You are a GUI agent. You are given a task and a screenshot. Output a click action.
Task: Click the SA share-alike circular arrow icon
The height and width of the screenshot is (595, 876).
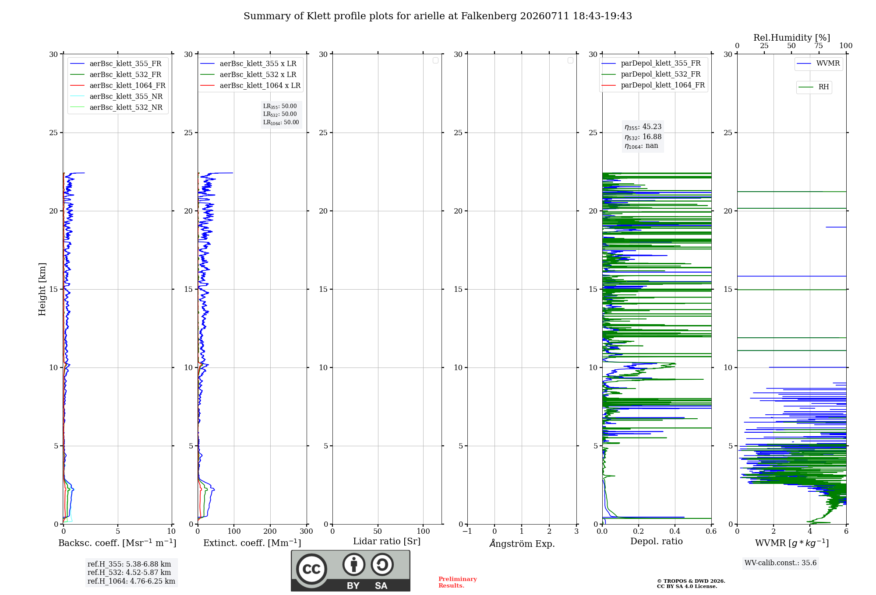(x=382, y=564)
